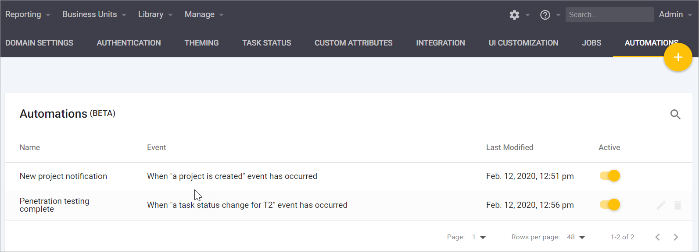Switch to the Custom Attributes tab
699x252 pixels.
[353, 42]
